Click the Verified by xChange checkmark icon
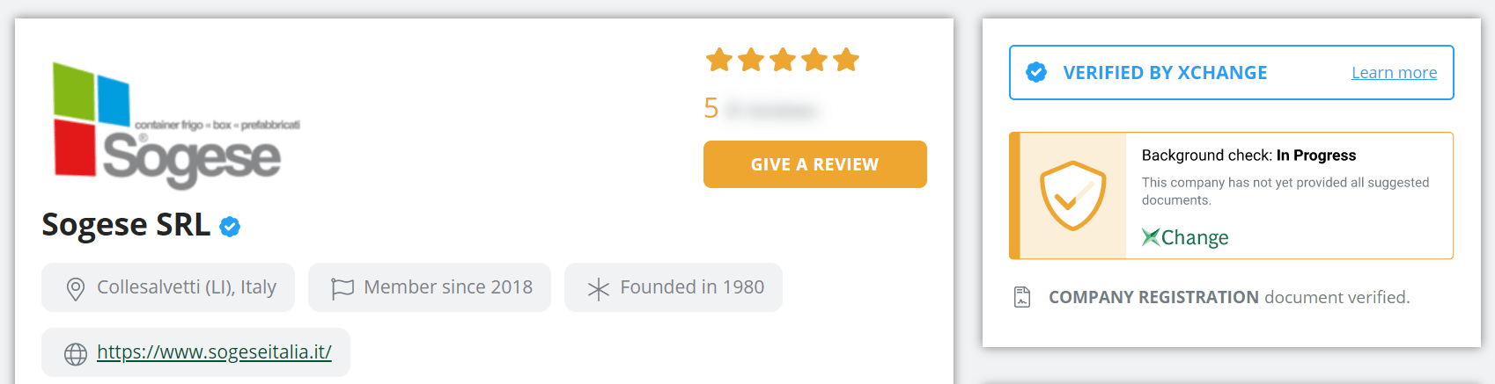The width and height of the screenshot is (1495, 384). [x=1036, y=72]
